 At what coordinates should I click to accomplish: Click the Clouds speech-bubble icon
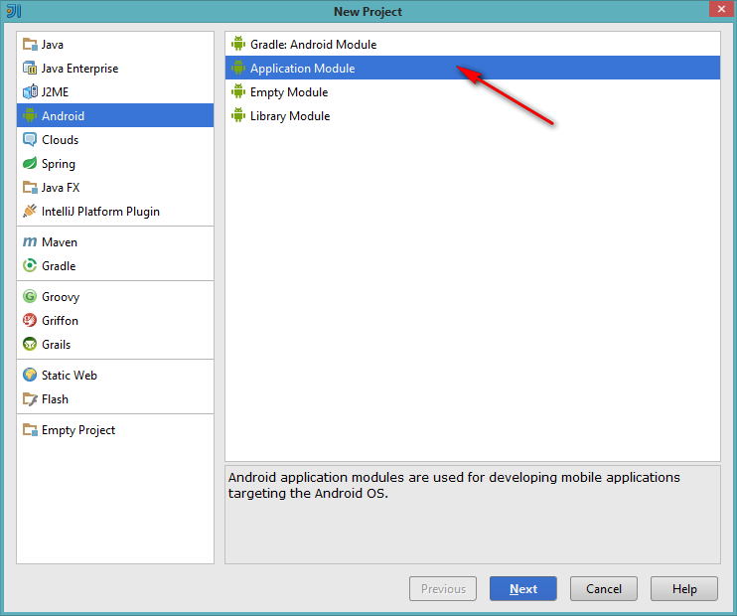click(x=30, y=140)
